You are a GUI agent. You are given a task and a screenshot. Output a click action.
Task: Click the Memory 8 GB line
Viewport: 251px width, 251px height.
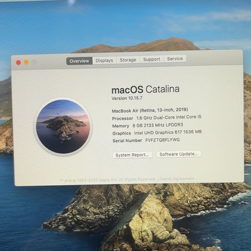tap(148, 125)
